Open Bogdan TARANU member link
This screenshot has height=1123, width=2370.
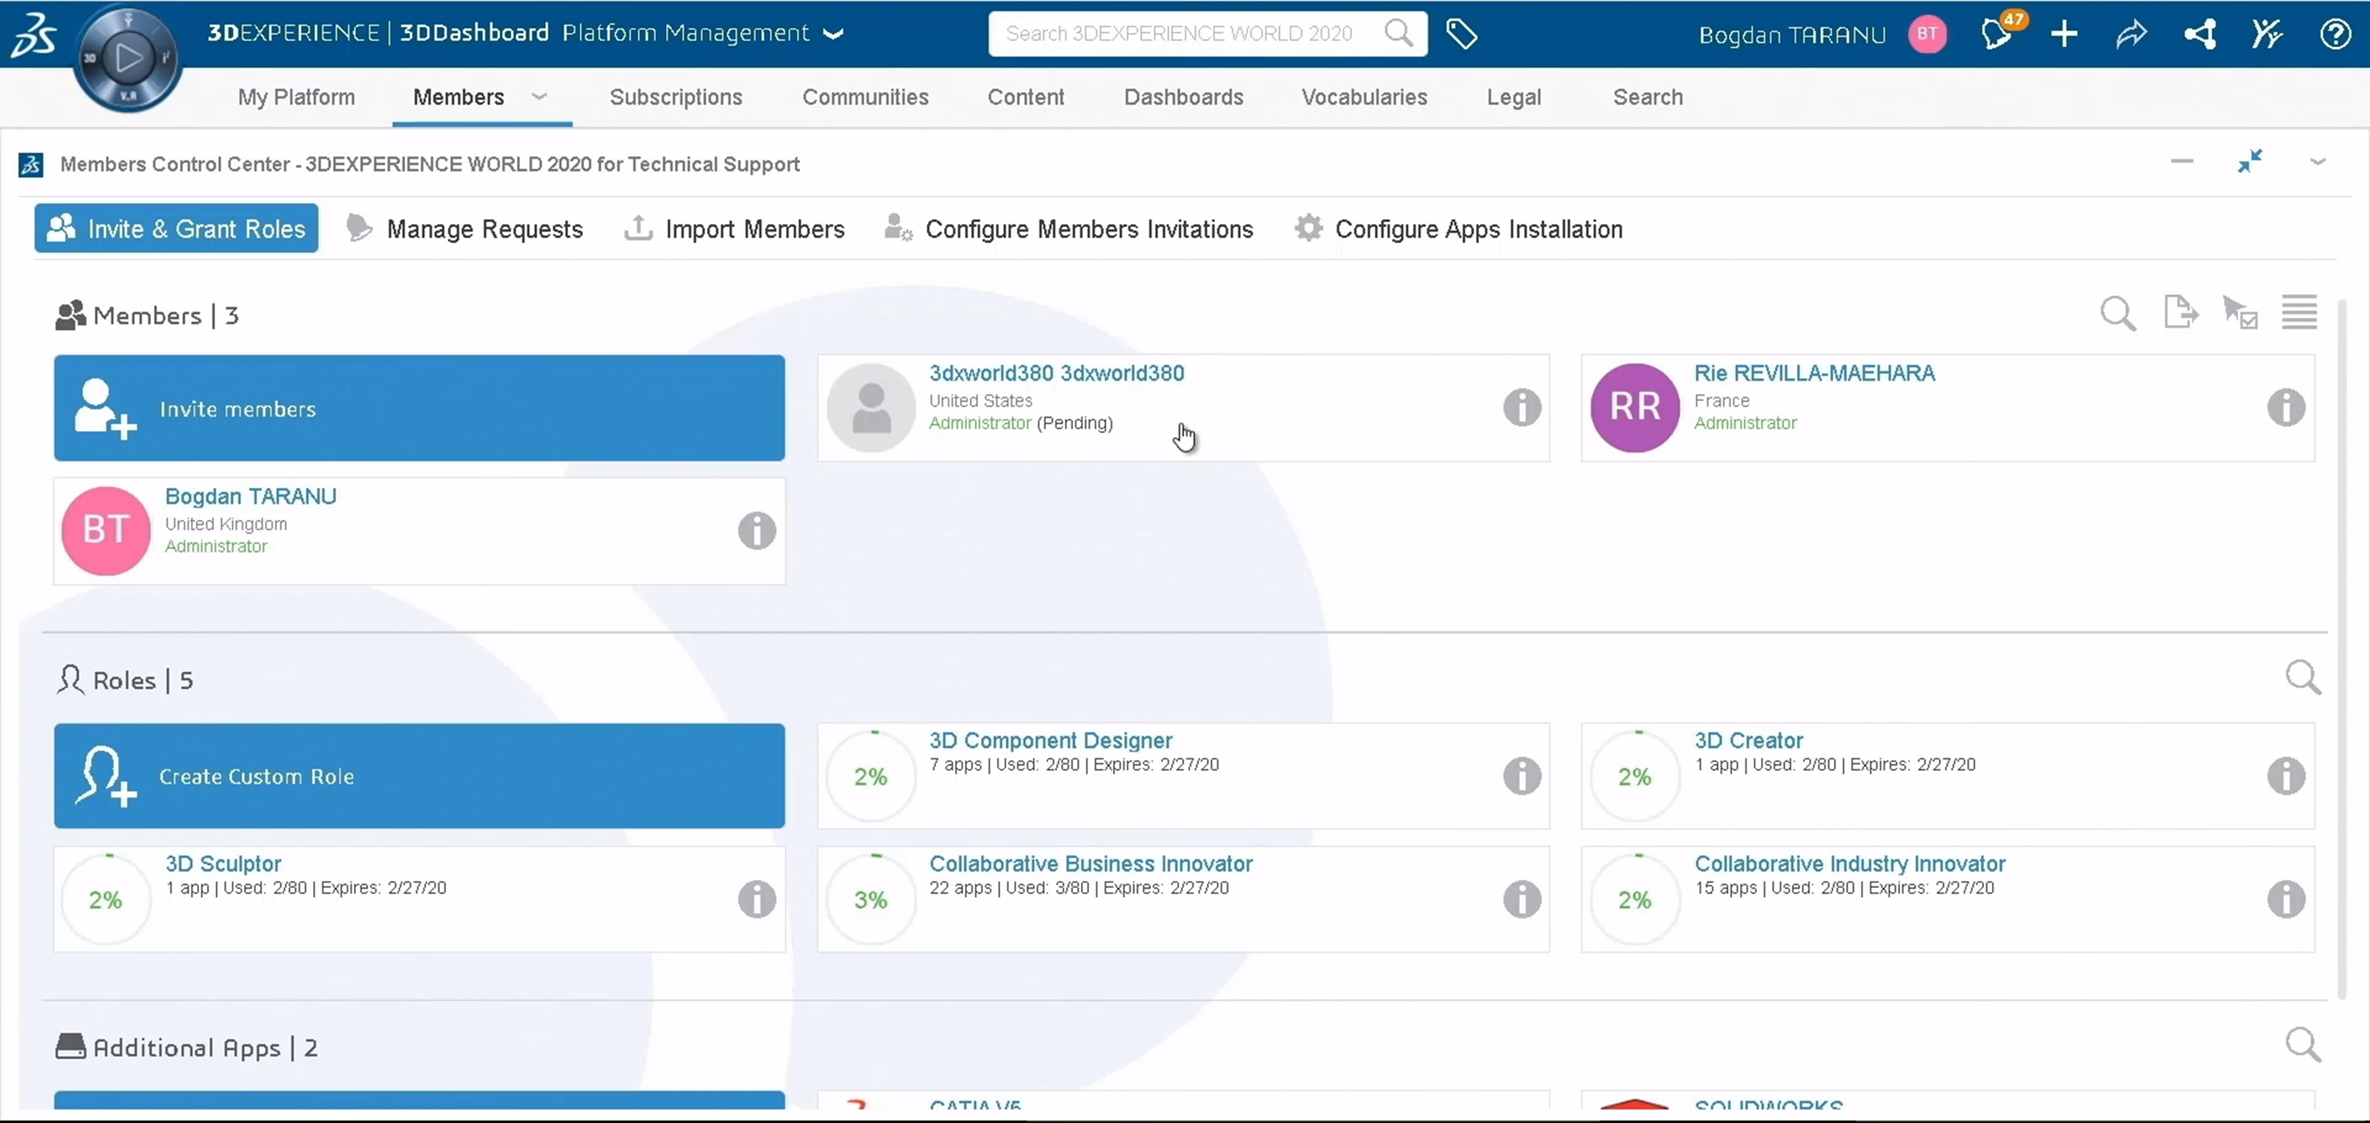click(250, 496)
